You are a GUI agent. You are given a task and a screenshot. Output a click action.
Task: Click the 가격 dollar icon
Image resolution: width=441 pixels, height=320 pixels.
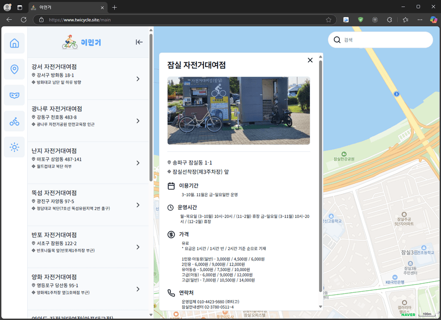171,234
